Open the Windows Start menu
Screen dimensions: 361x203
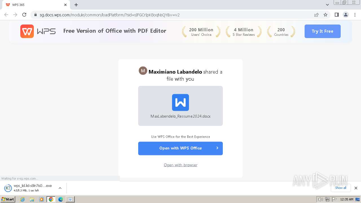point(8,199)
